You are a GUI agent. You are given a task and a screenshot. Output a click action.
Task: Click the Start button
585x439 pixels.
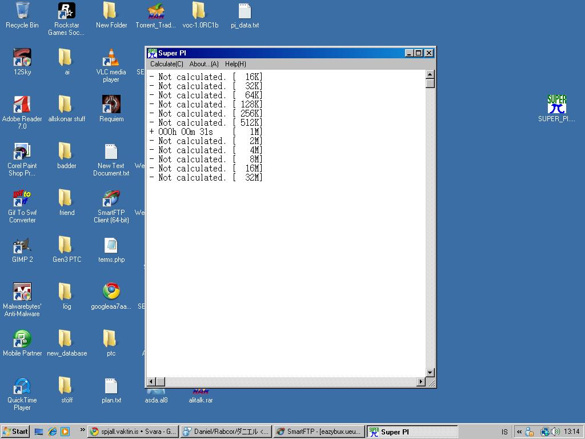(15, 432)
